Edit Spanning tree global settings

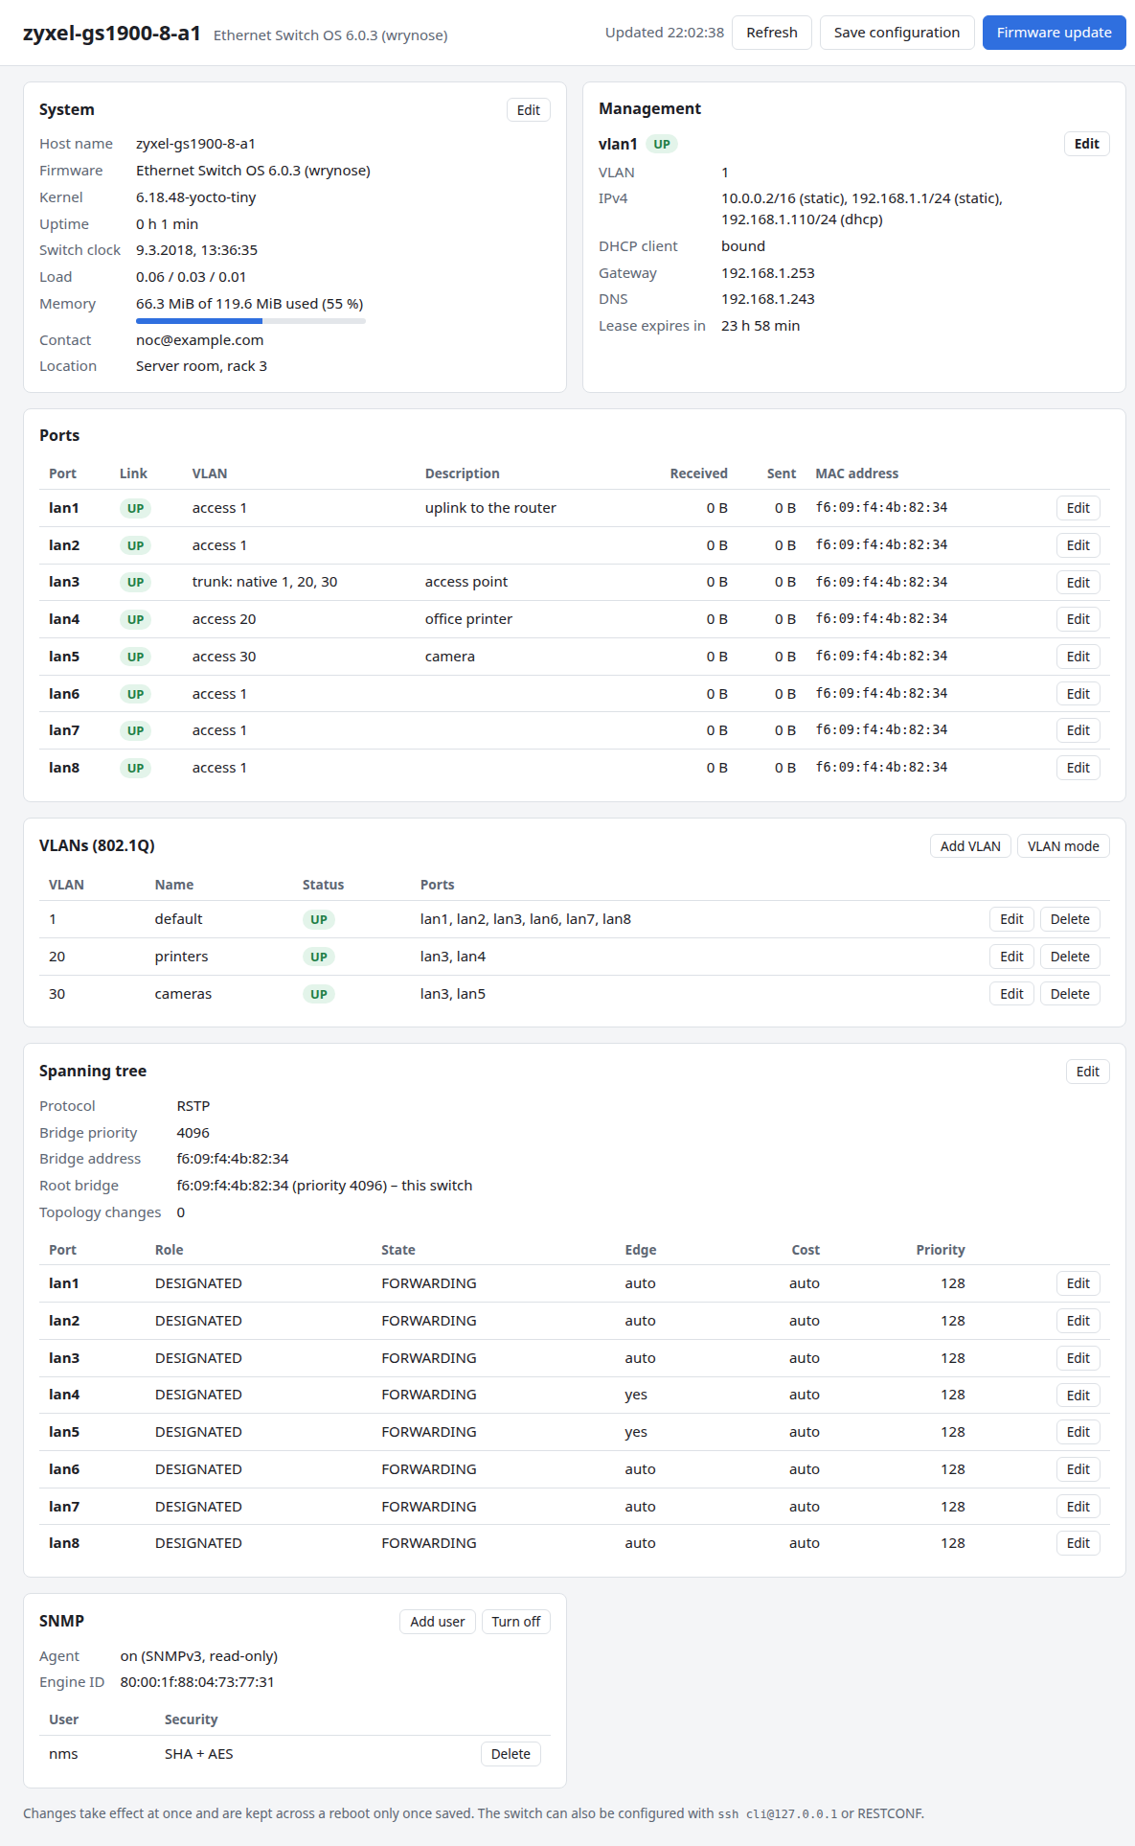1087,1072
